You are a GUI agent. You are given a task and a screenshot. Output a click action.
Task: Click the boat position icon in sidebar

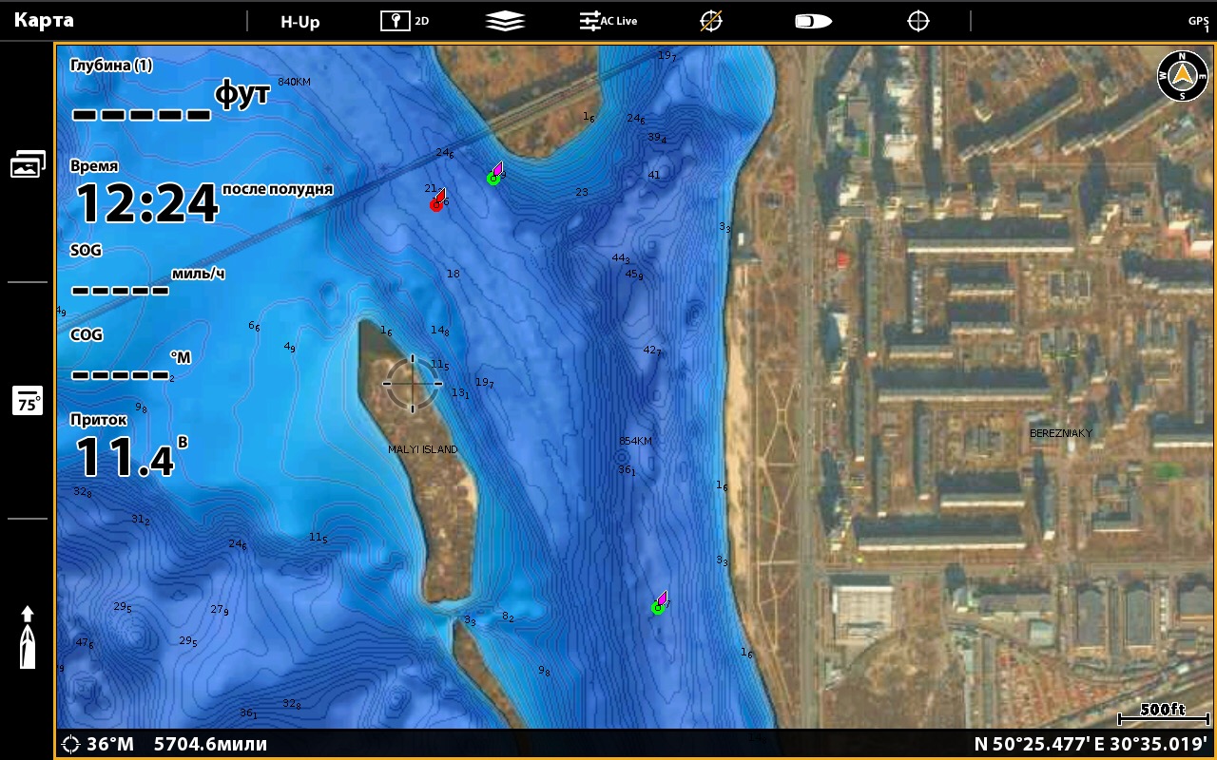pos(28,637)
